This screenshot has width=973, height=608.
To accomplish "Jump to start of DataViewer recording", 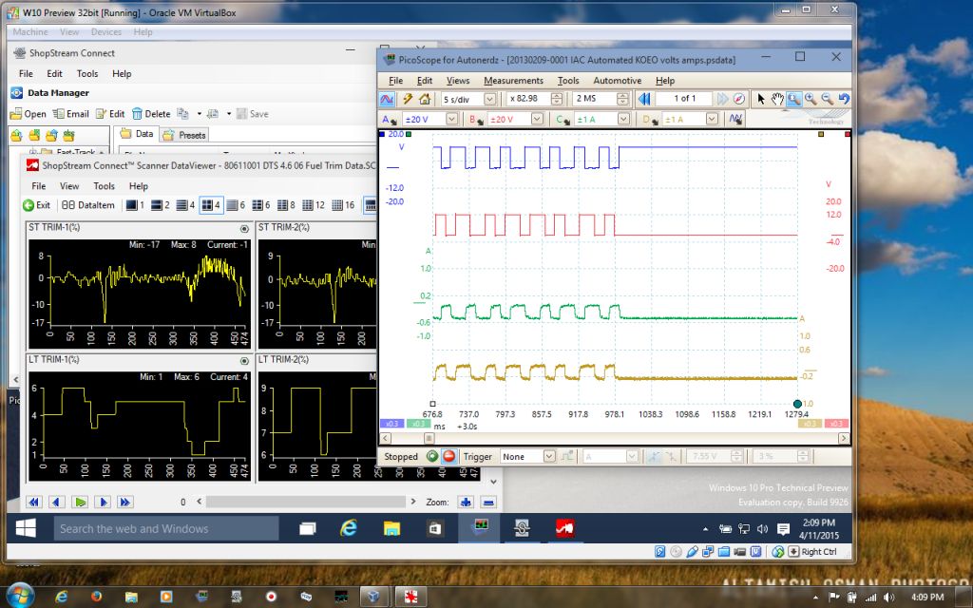I will [33, 502].
